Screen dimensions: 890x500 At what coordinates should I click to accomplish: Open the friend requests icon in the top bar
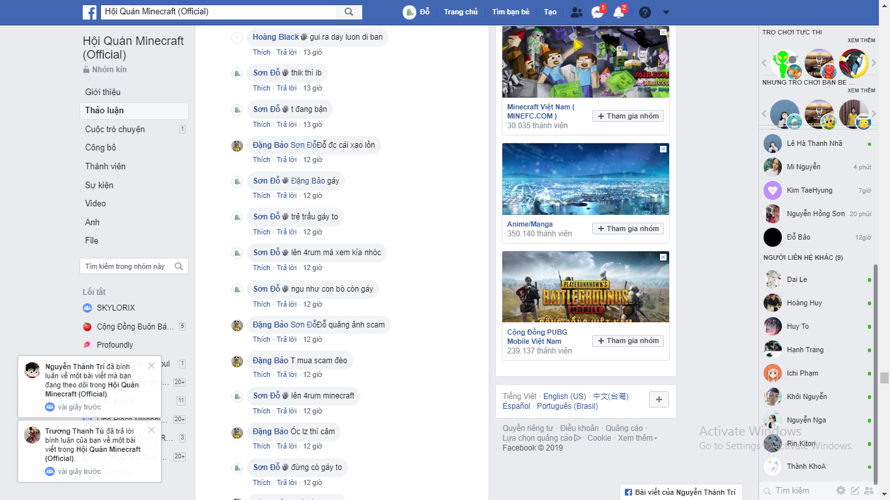pos(576,12)
